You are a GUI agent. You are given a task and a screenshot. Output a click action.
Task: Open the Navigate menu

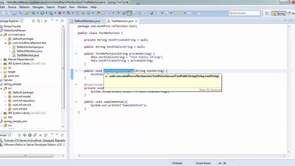(38, 7)
